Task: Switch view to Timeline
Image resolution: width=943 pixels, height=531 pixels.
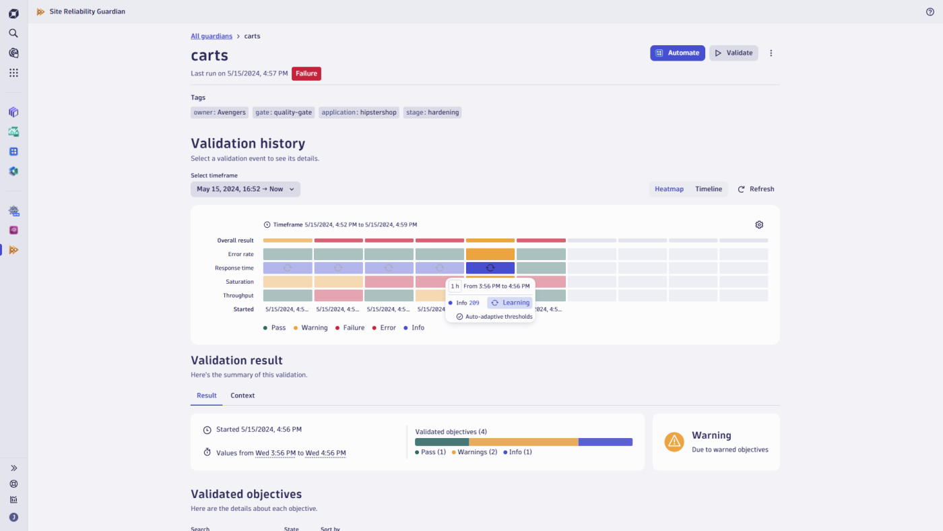Action: click(709, 189)
